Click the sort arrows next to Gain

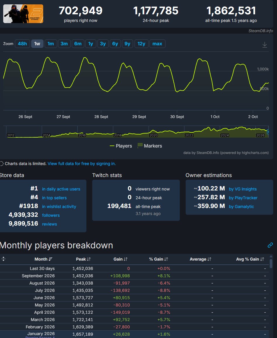[126, 259]
